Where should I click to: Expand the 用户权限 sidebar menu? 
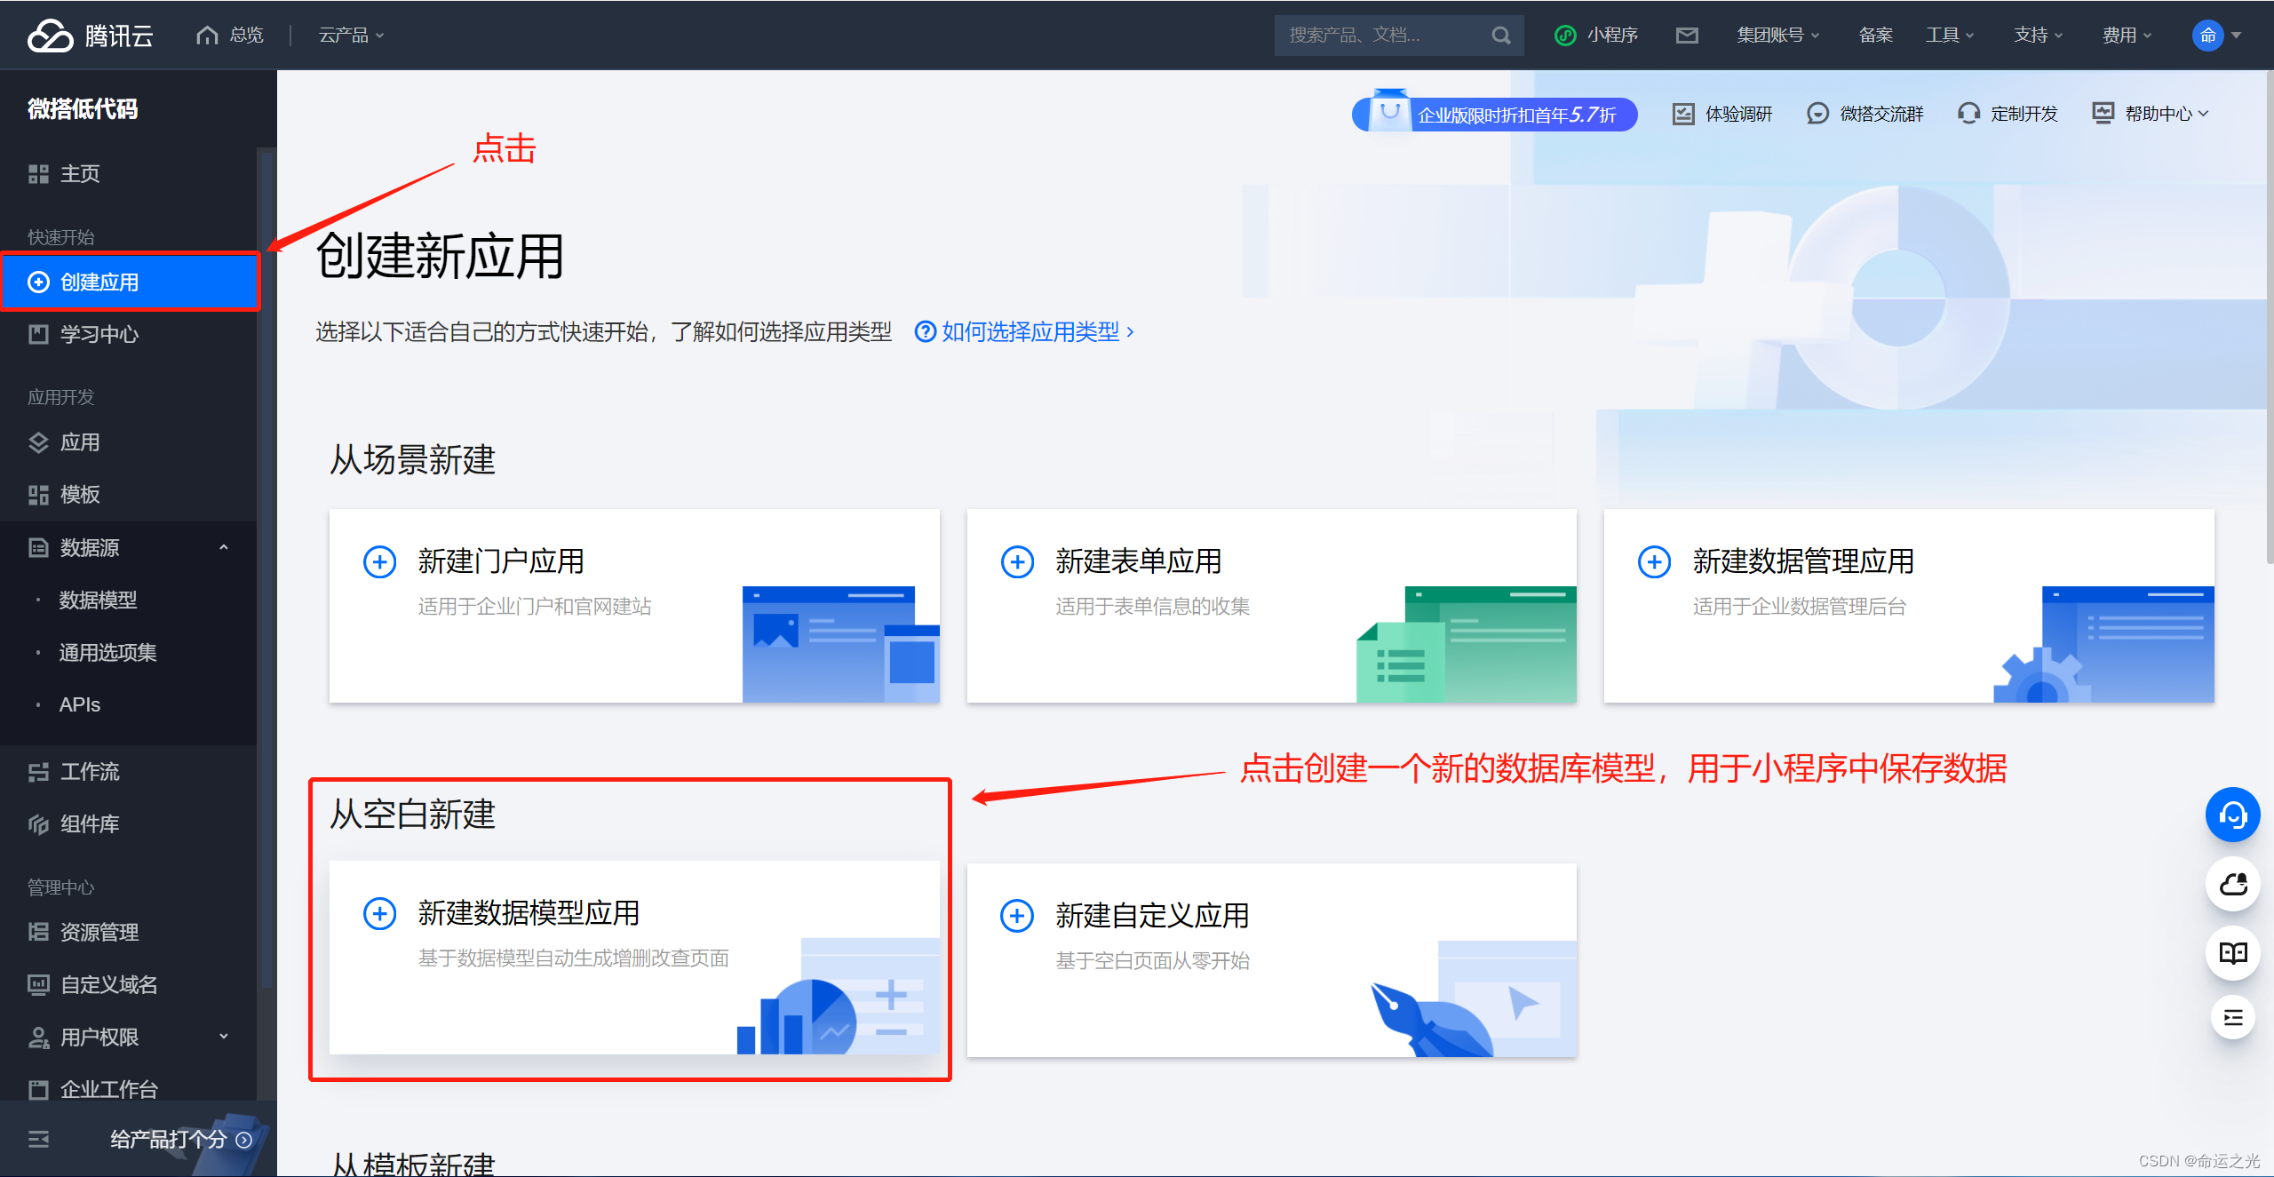(x=224, y=1037)
